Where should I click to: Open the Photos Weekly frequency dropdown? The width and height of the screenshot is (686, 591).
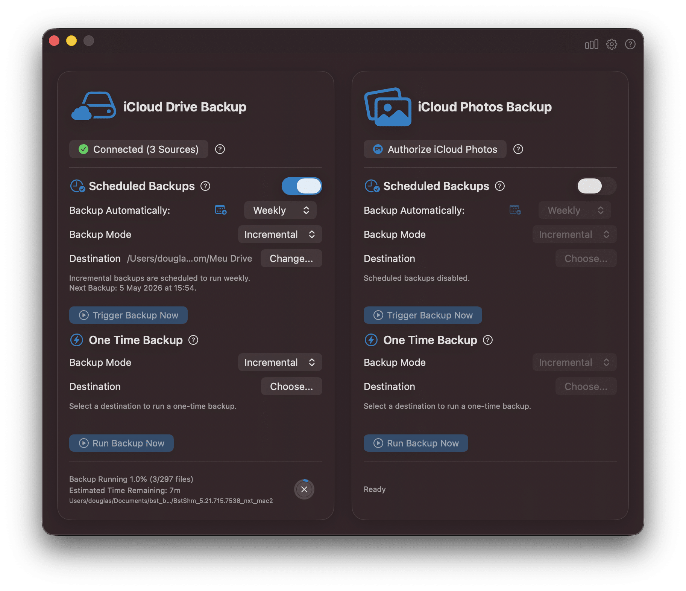(575, 210)
